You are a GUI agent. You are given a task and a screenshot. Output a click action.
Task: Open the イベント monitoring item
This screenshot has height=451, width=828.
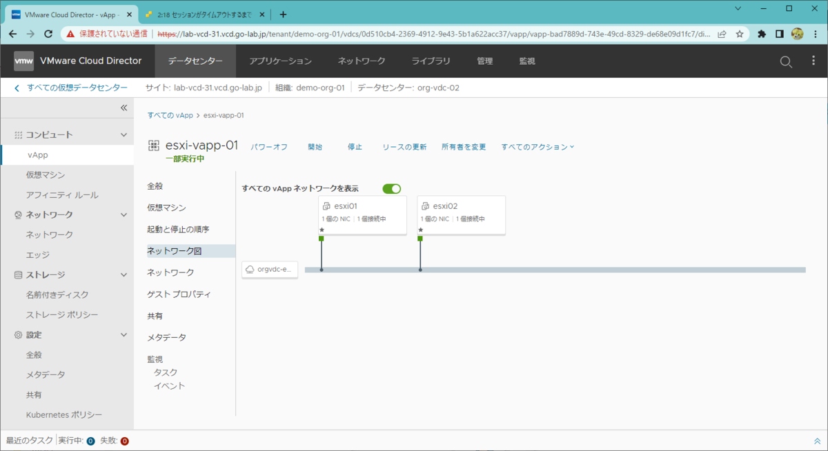(x=170, y=386)
